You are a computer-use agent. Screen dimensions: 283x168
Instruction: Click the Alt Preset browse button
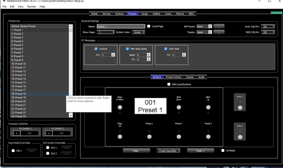point(219,26)
